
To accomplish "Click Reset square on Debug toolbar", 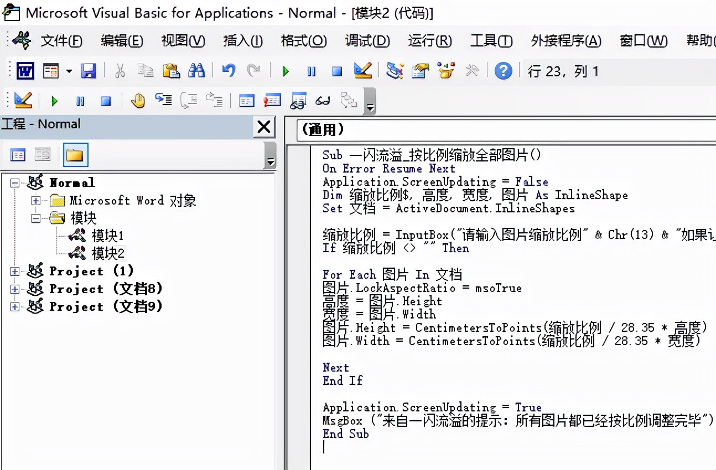I will point(106,101).
